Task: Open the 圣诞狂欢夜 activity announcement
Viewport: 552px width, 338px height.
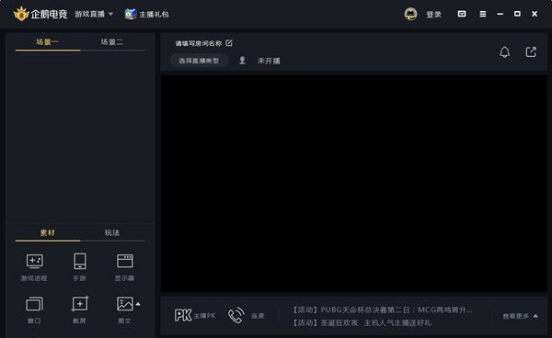Action: (x=362, y=323)
